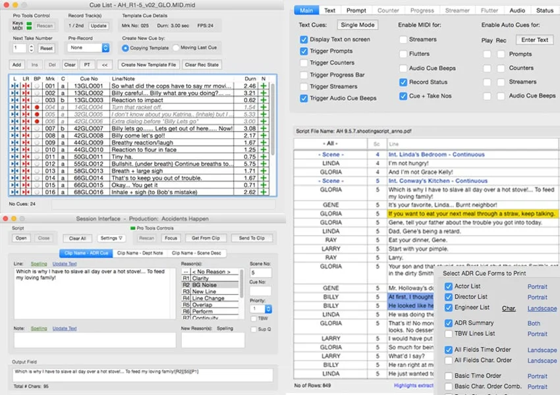
Task: Open the Settings dropdown button
Action: (x=111, y=238)
